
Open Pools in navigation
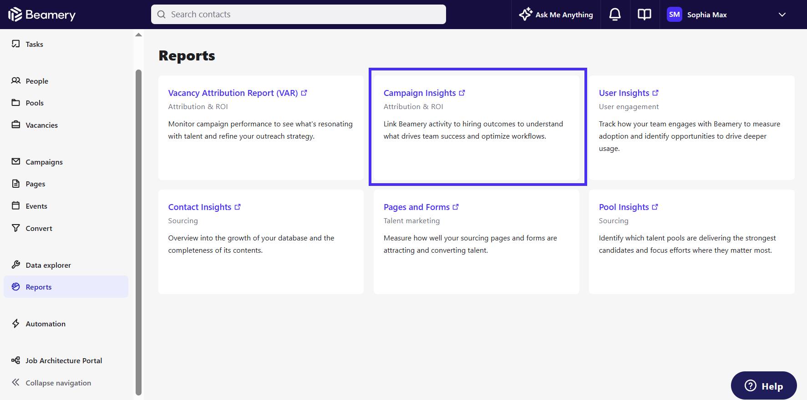66,103
